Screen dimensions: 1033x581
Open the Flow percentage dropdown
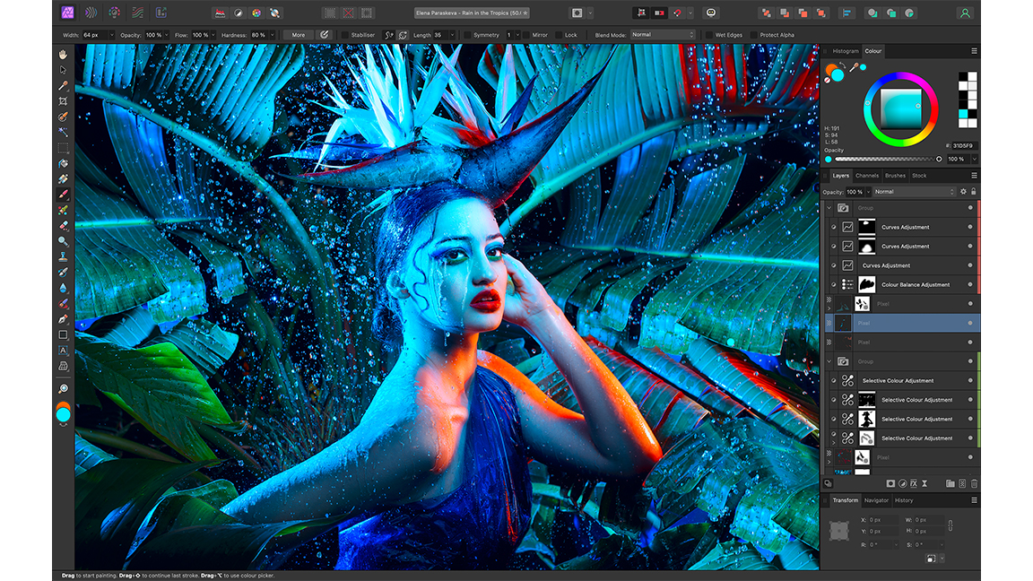213,35
